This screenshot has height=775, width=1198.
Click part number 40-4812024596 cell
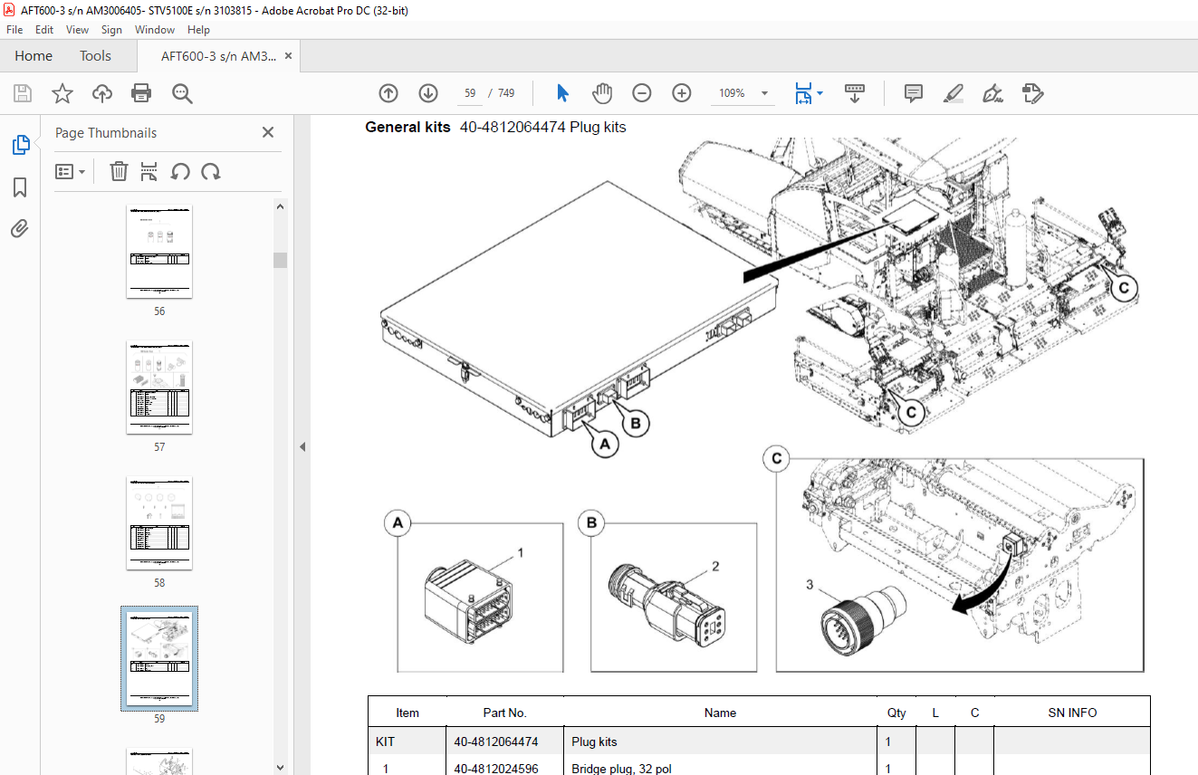pos(495,769)
